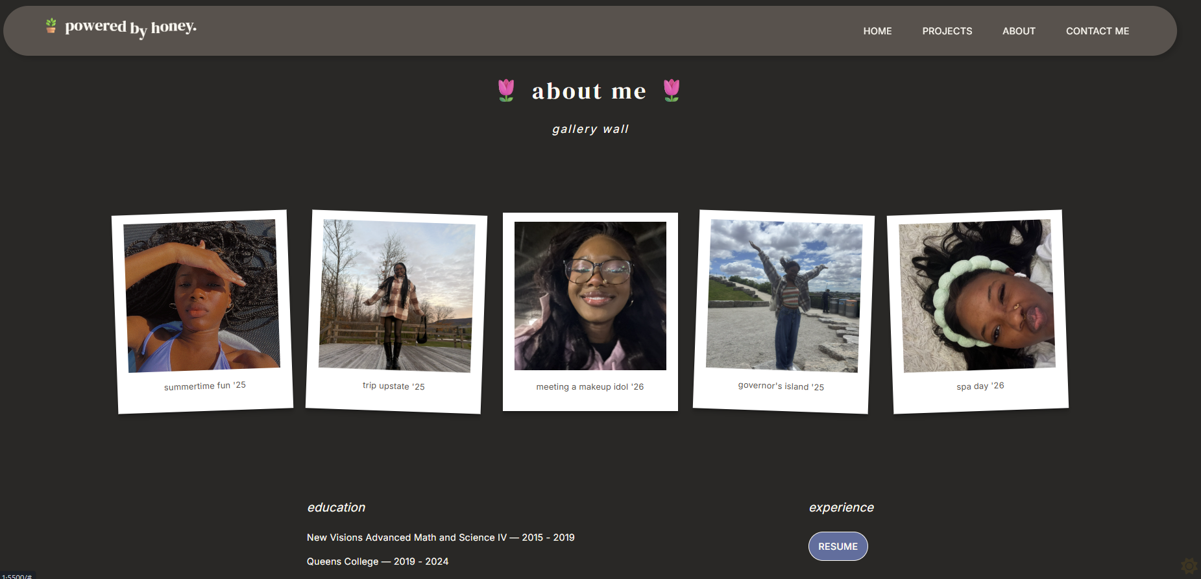Viewport: 1201px width, 579px height.
Task: Select About in the navigation bar
Action: coord(1019,31)
